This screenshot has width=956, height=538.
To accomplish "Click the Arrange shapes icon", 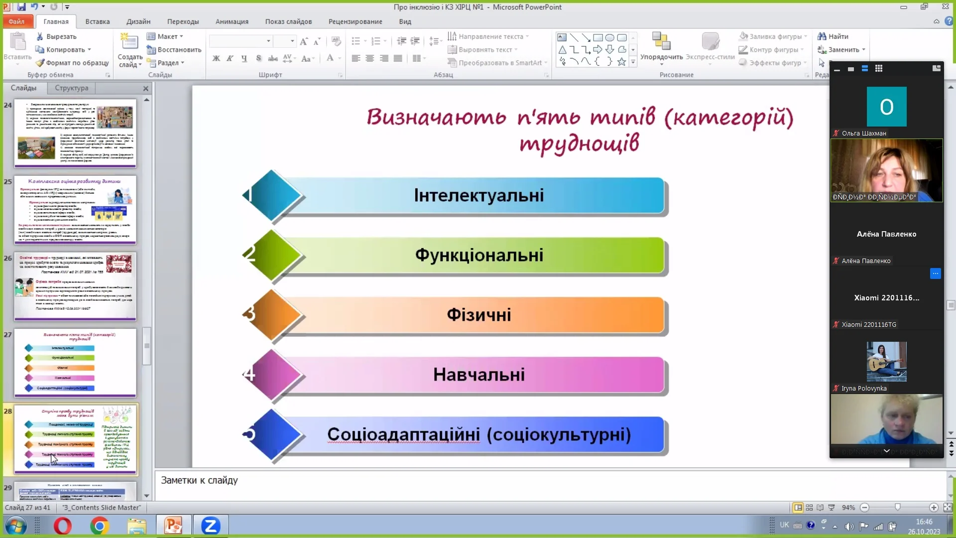I will click(x=661, y=42).
